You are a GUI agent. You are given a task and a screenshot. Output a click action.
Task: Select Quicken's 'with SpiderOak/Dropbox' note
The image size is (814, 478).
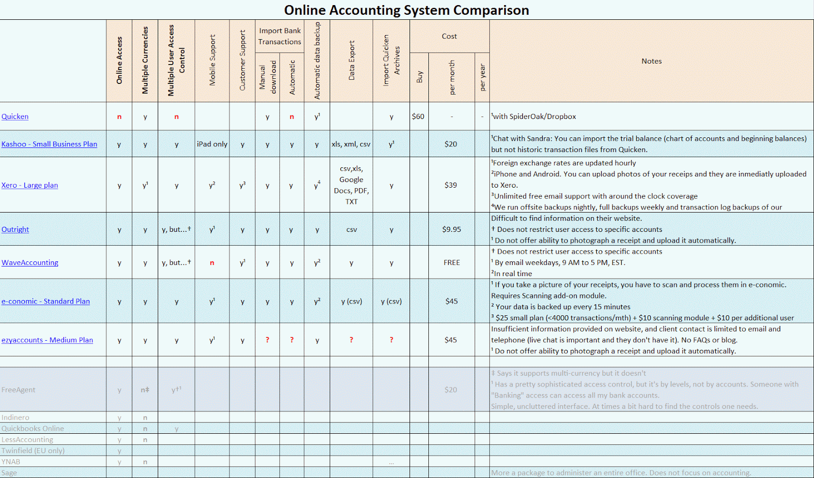[x=534, y=116]
